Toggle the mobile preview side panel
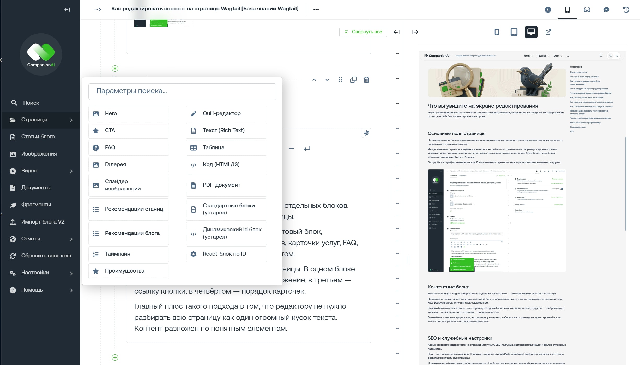This screenshot has width=640, height=365. (567, 10)
